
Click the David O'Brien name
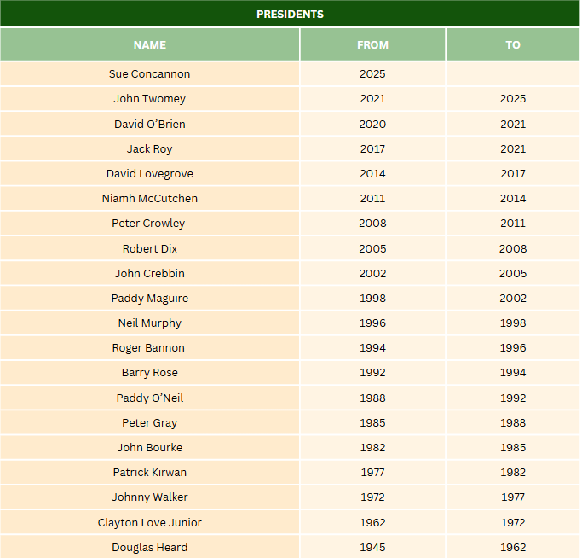[x=150, y=124]
